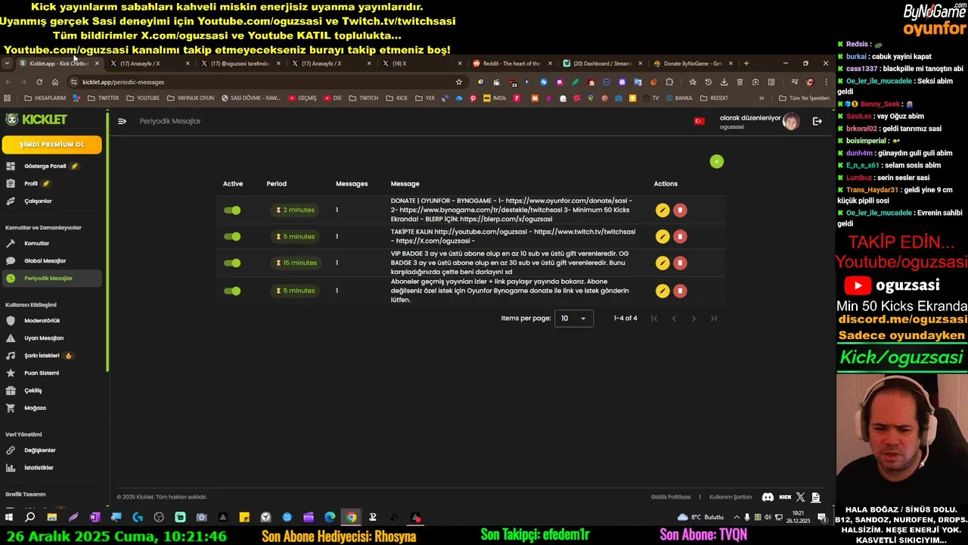The height and width of the screenshot is (545, 968).
Task: Go to the last page of messages
Action: [713, 319]
